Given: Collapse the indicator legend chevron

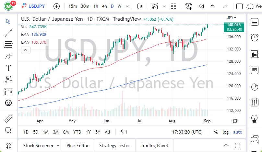Looking at the screenshot, I should [x=26, y=50].
